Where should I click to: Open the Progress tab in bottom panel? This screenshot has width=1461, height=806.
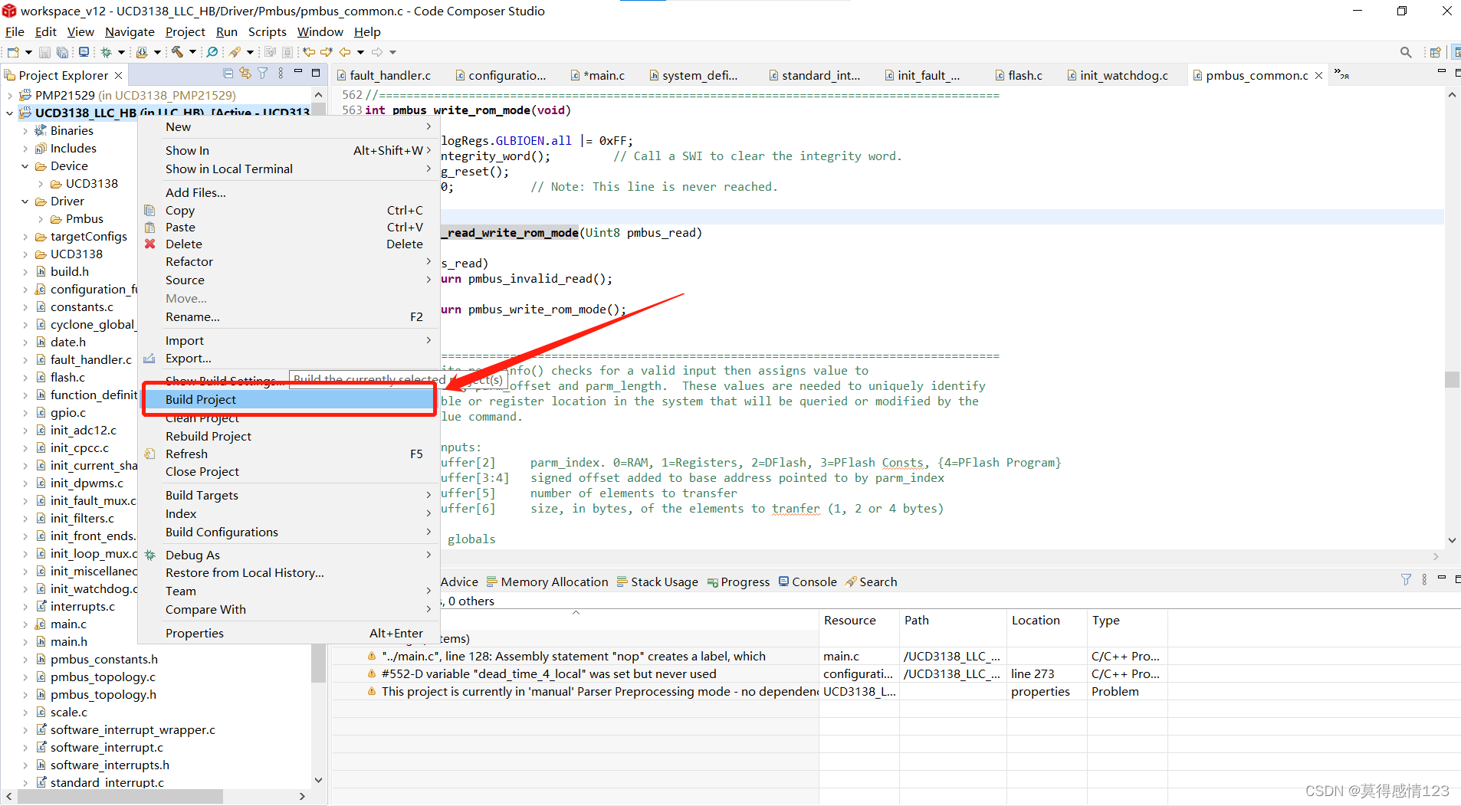(738, 582)
